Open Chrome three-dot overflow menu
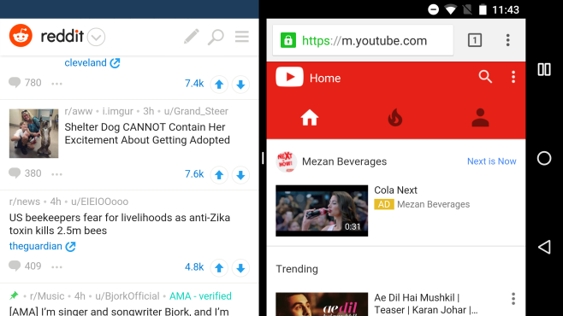This screenshot has width=563, height=316. coord(507,40)
